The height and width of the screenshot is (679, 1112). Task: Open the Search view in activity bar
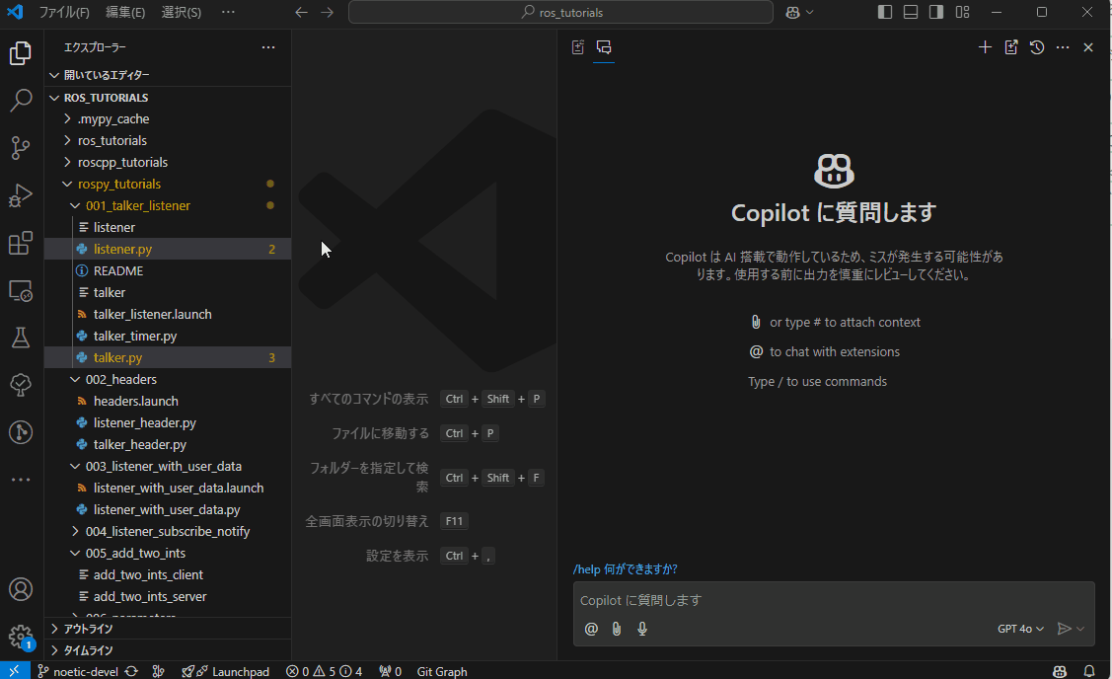(x=21, y=100)
